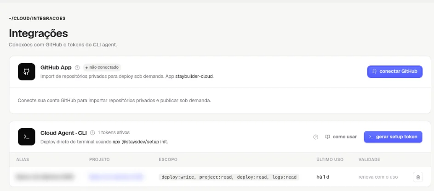Click the não conectado status badge

point(102,67)
